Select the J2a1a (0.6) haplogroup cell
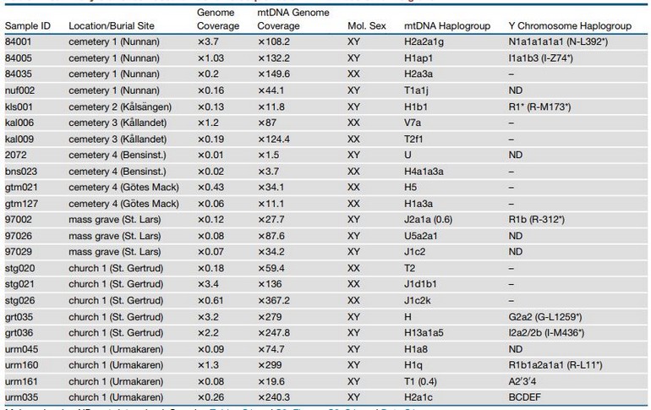The image size is (651, 410). 428,220
